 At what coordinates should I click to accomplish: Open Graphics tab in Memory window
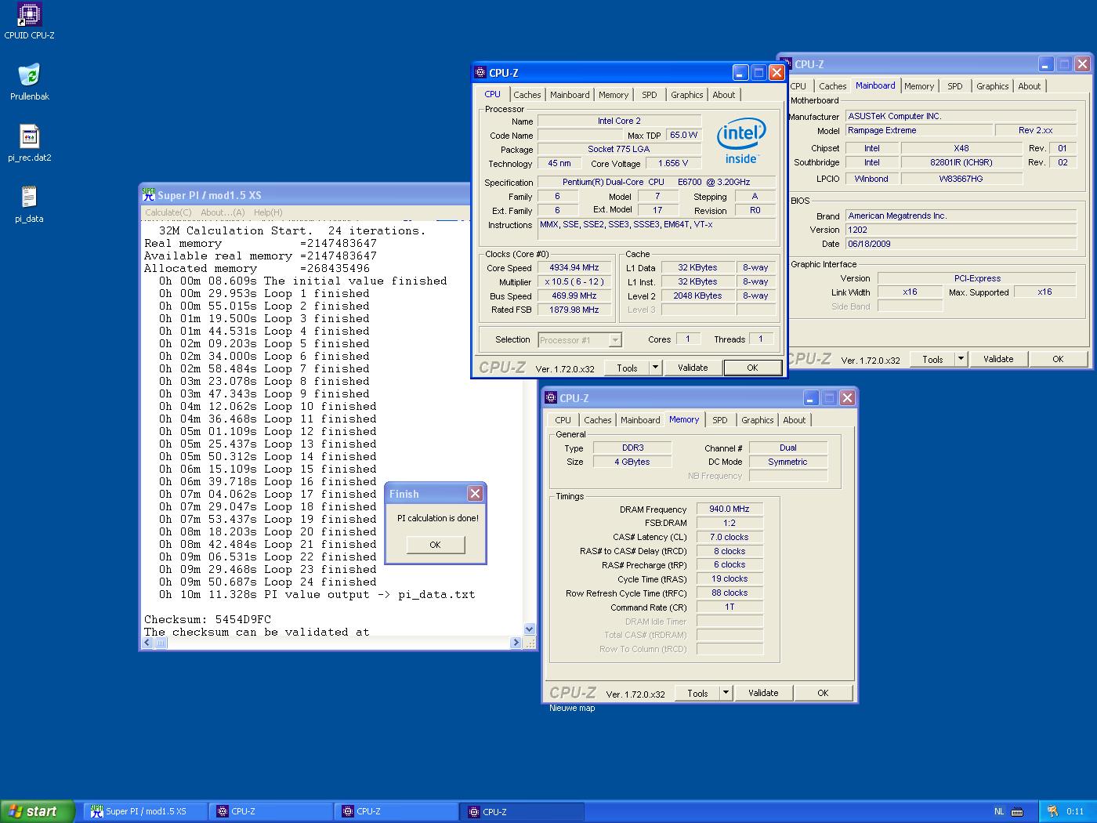758,420
